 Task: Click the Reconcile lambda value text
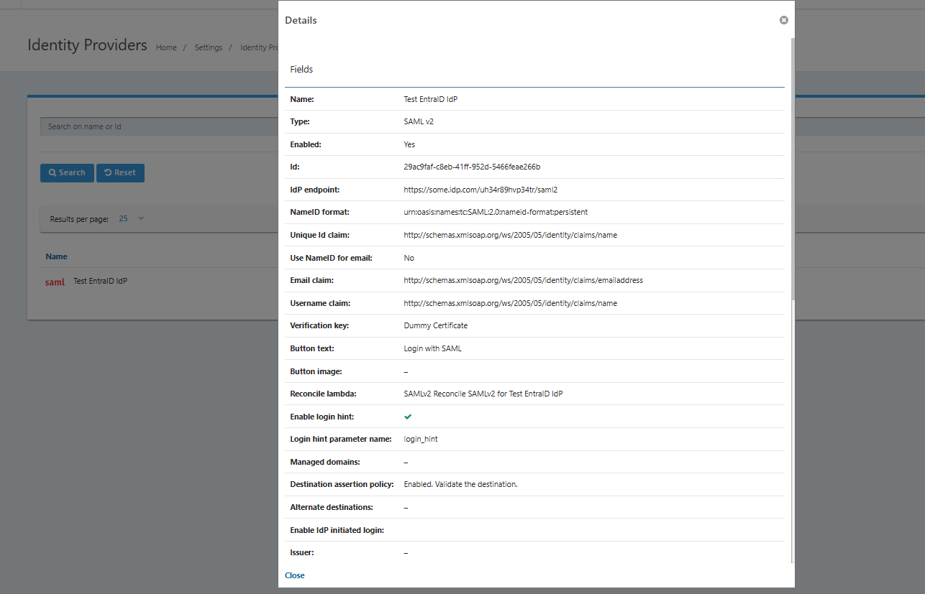tap(483, 394)
